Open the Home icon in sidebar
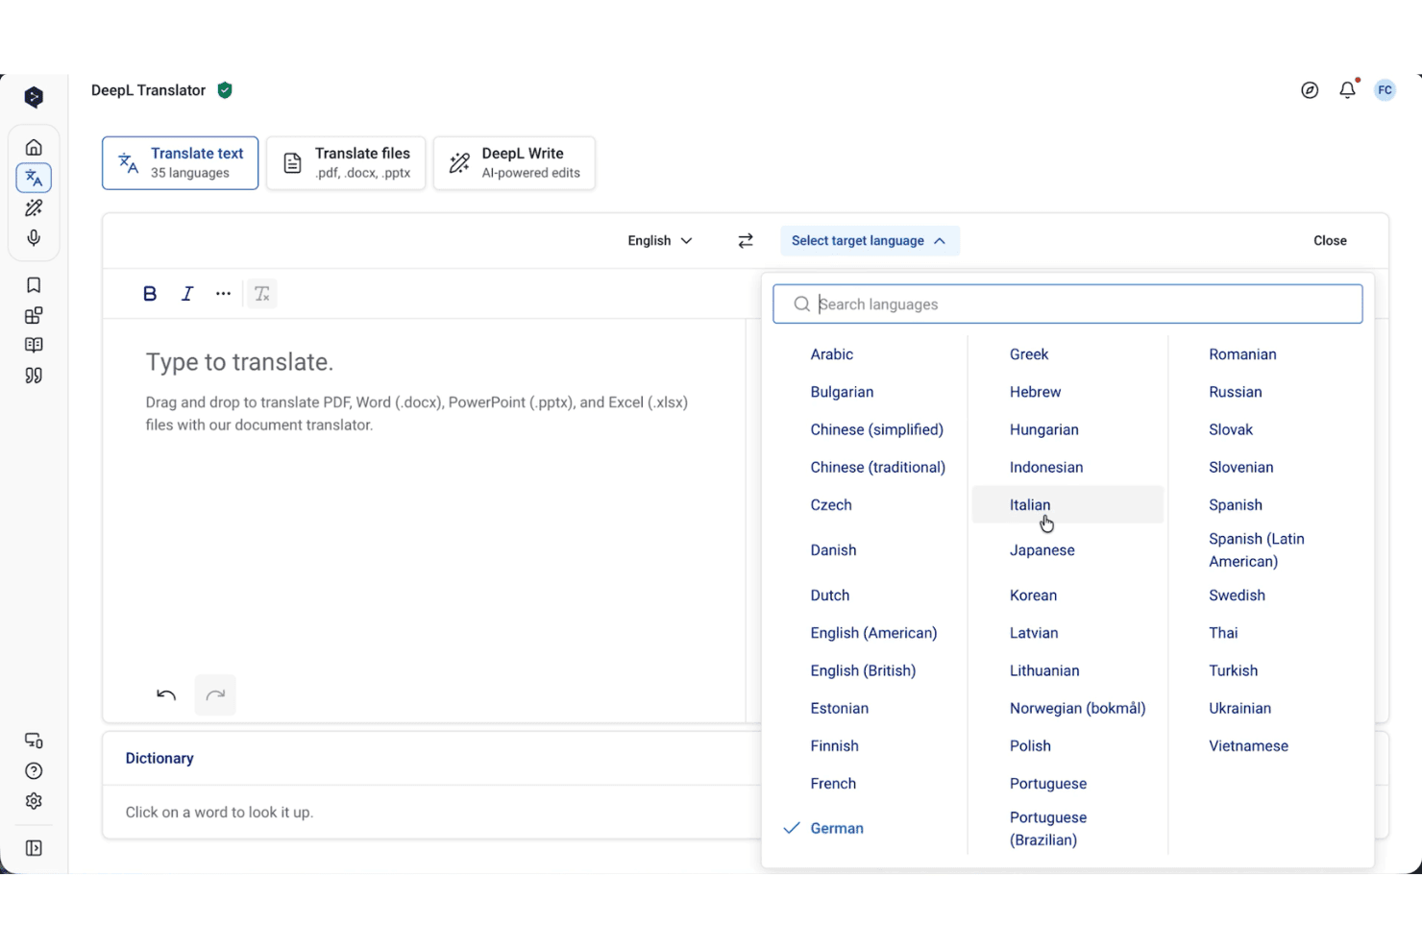 (34, 147)
